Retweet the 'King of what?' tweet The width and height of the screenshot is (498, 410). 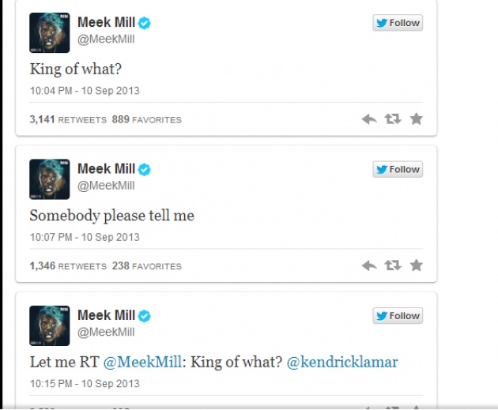pos(393,119)
